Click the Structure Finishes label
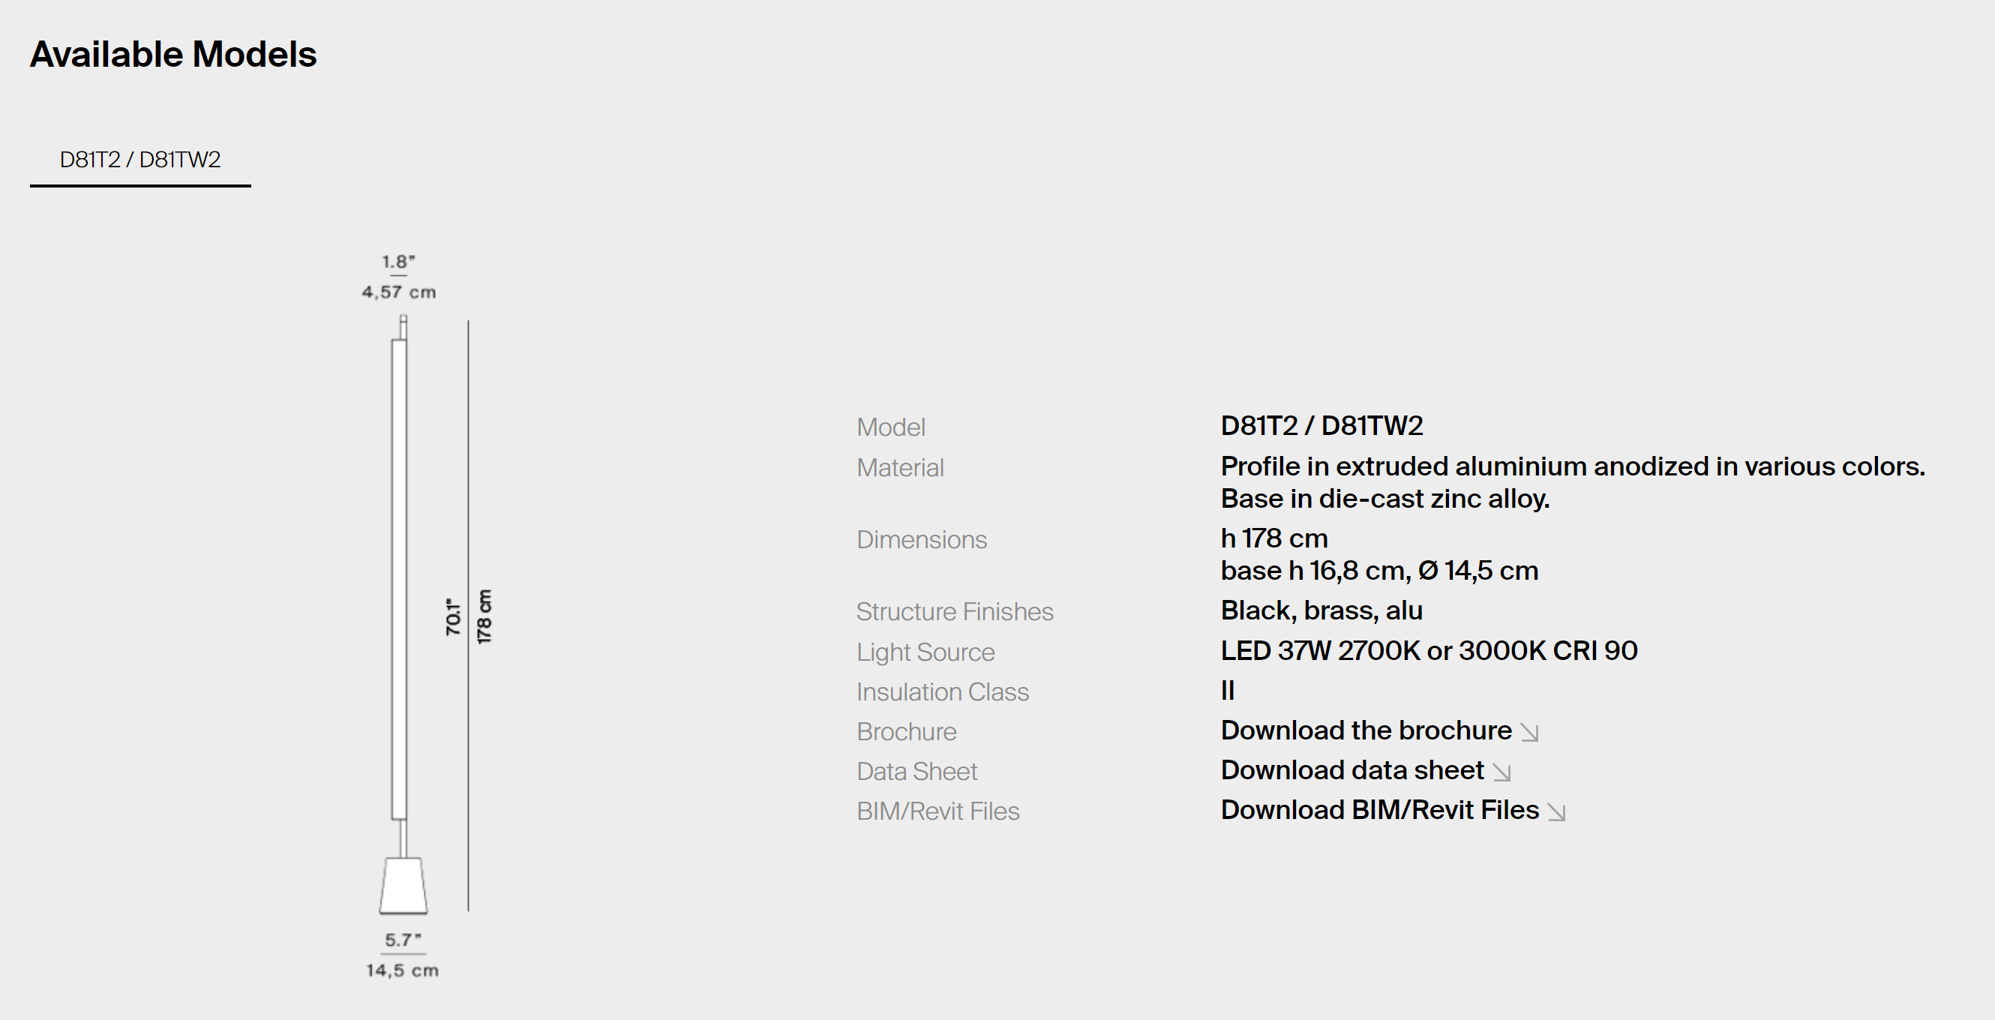 pyautogui.click(x=954, y=612)
